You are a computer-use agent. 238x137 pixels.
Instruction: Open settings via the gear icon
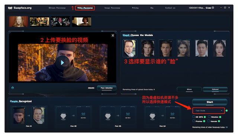coord(213,7)
